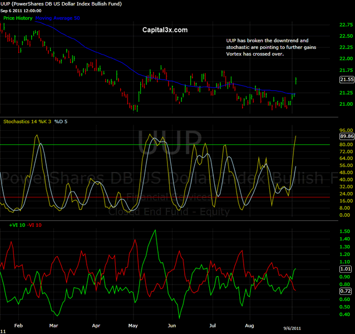The height and width of the screenshot is (334, 355).
Task: Click the orange UUP word in annotation
Action: [x=231, y=41]
